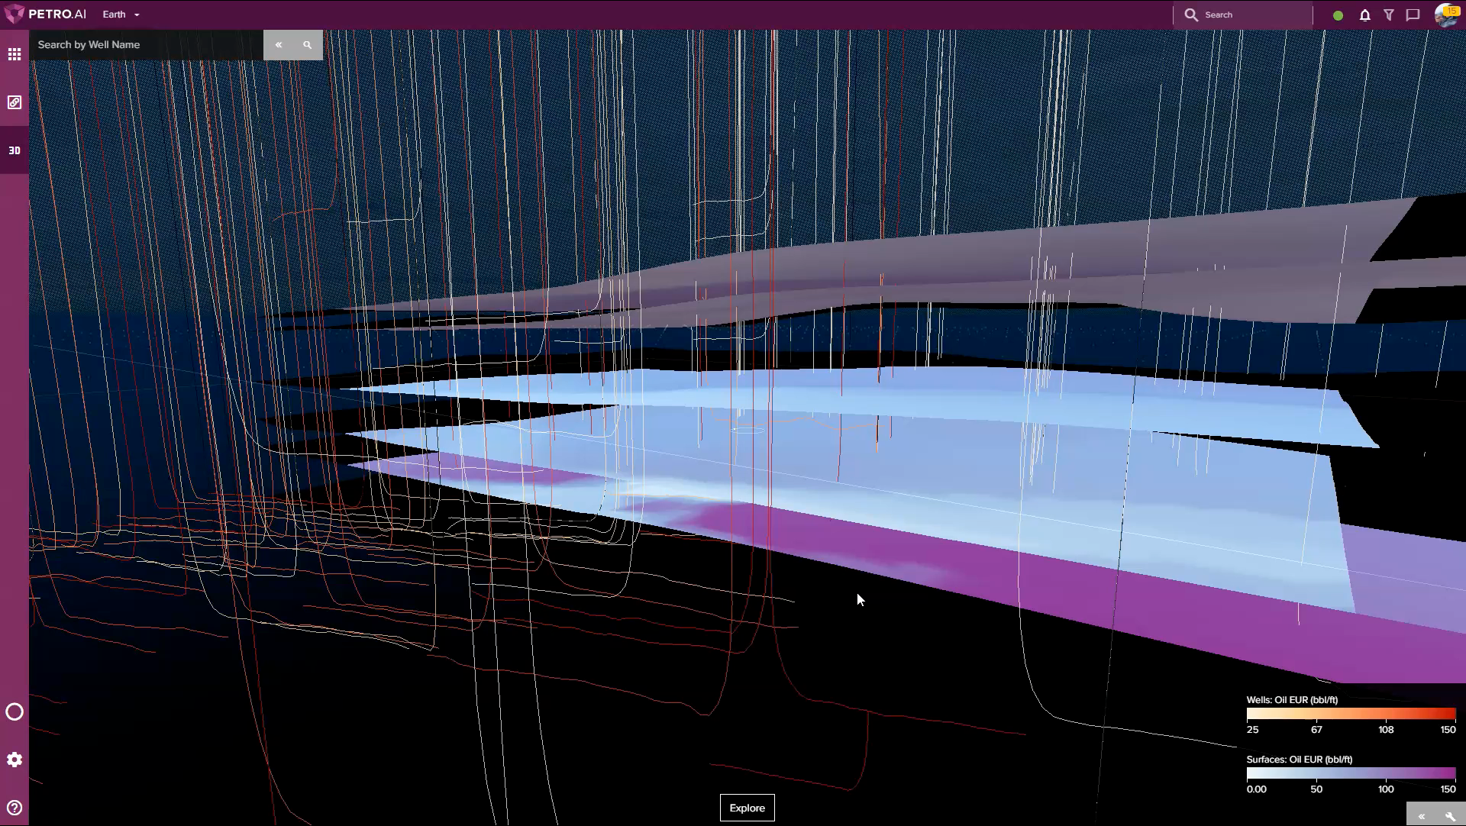
Task: Click the Explore button
Action: (747, 808)
